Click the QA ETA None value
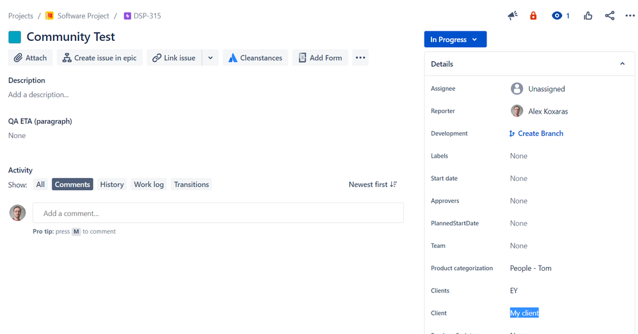 [17, 135]
